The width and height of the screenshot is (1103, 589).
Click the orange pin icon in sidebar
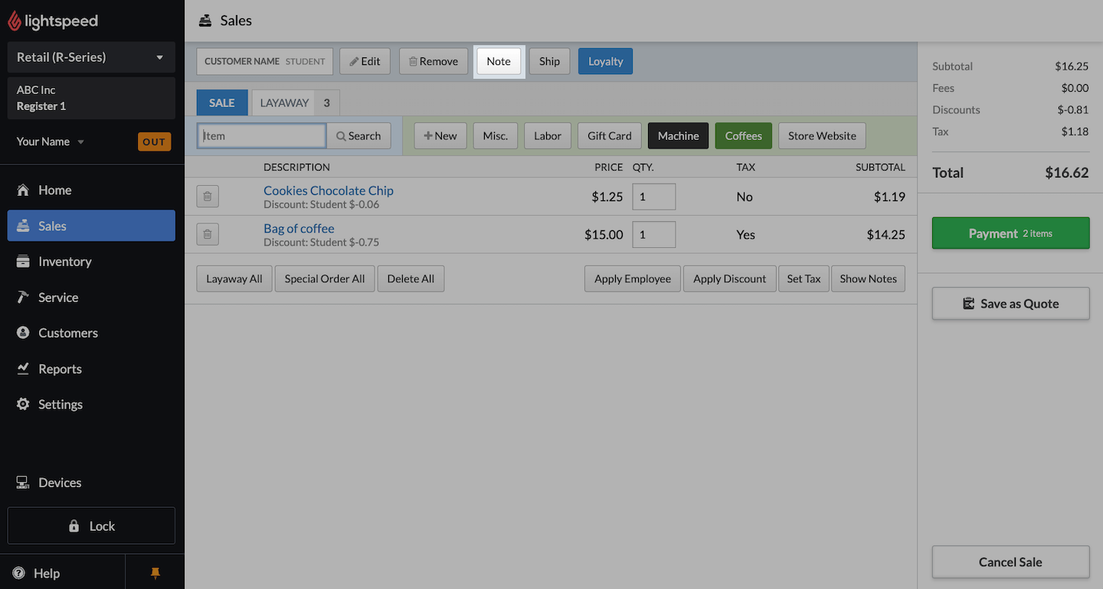click(x=155, y=573)
